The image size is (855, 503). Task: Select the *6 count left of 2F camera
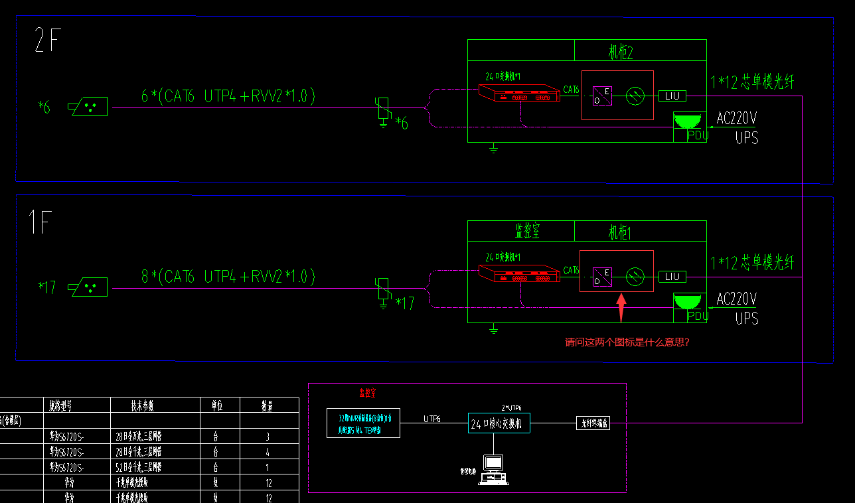(x=44, y=107)
